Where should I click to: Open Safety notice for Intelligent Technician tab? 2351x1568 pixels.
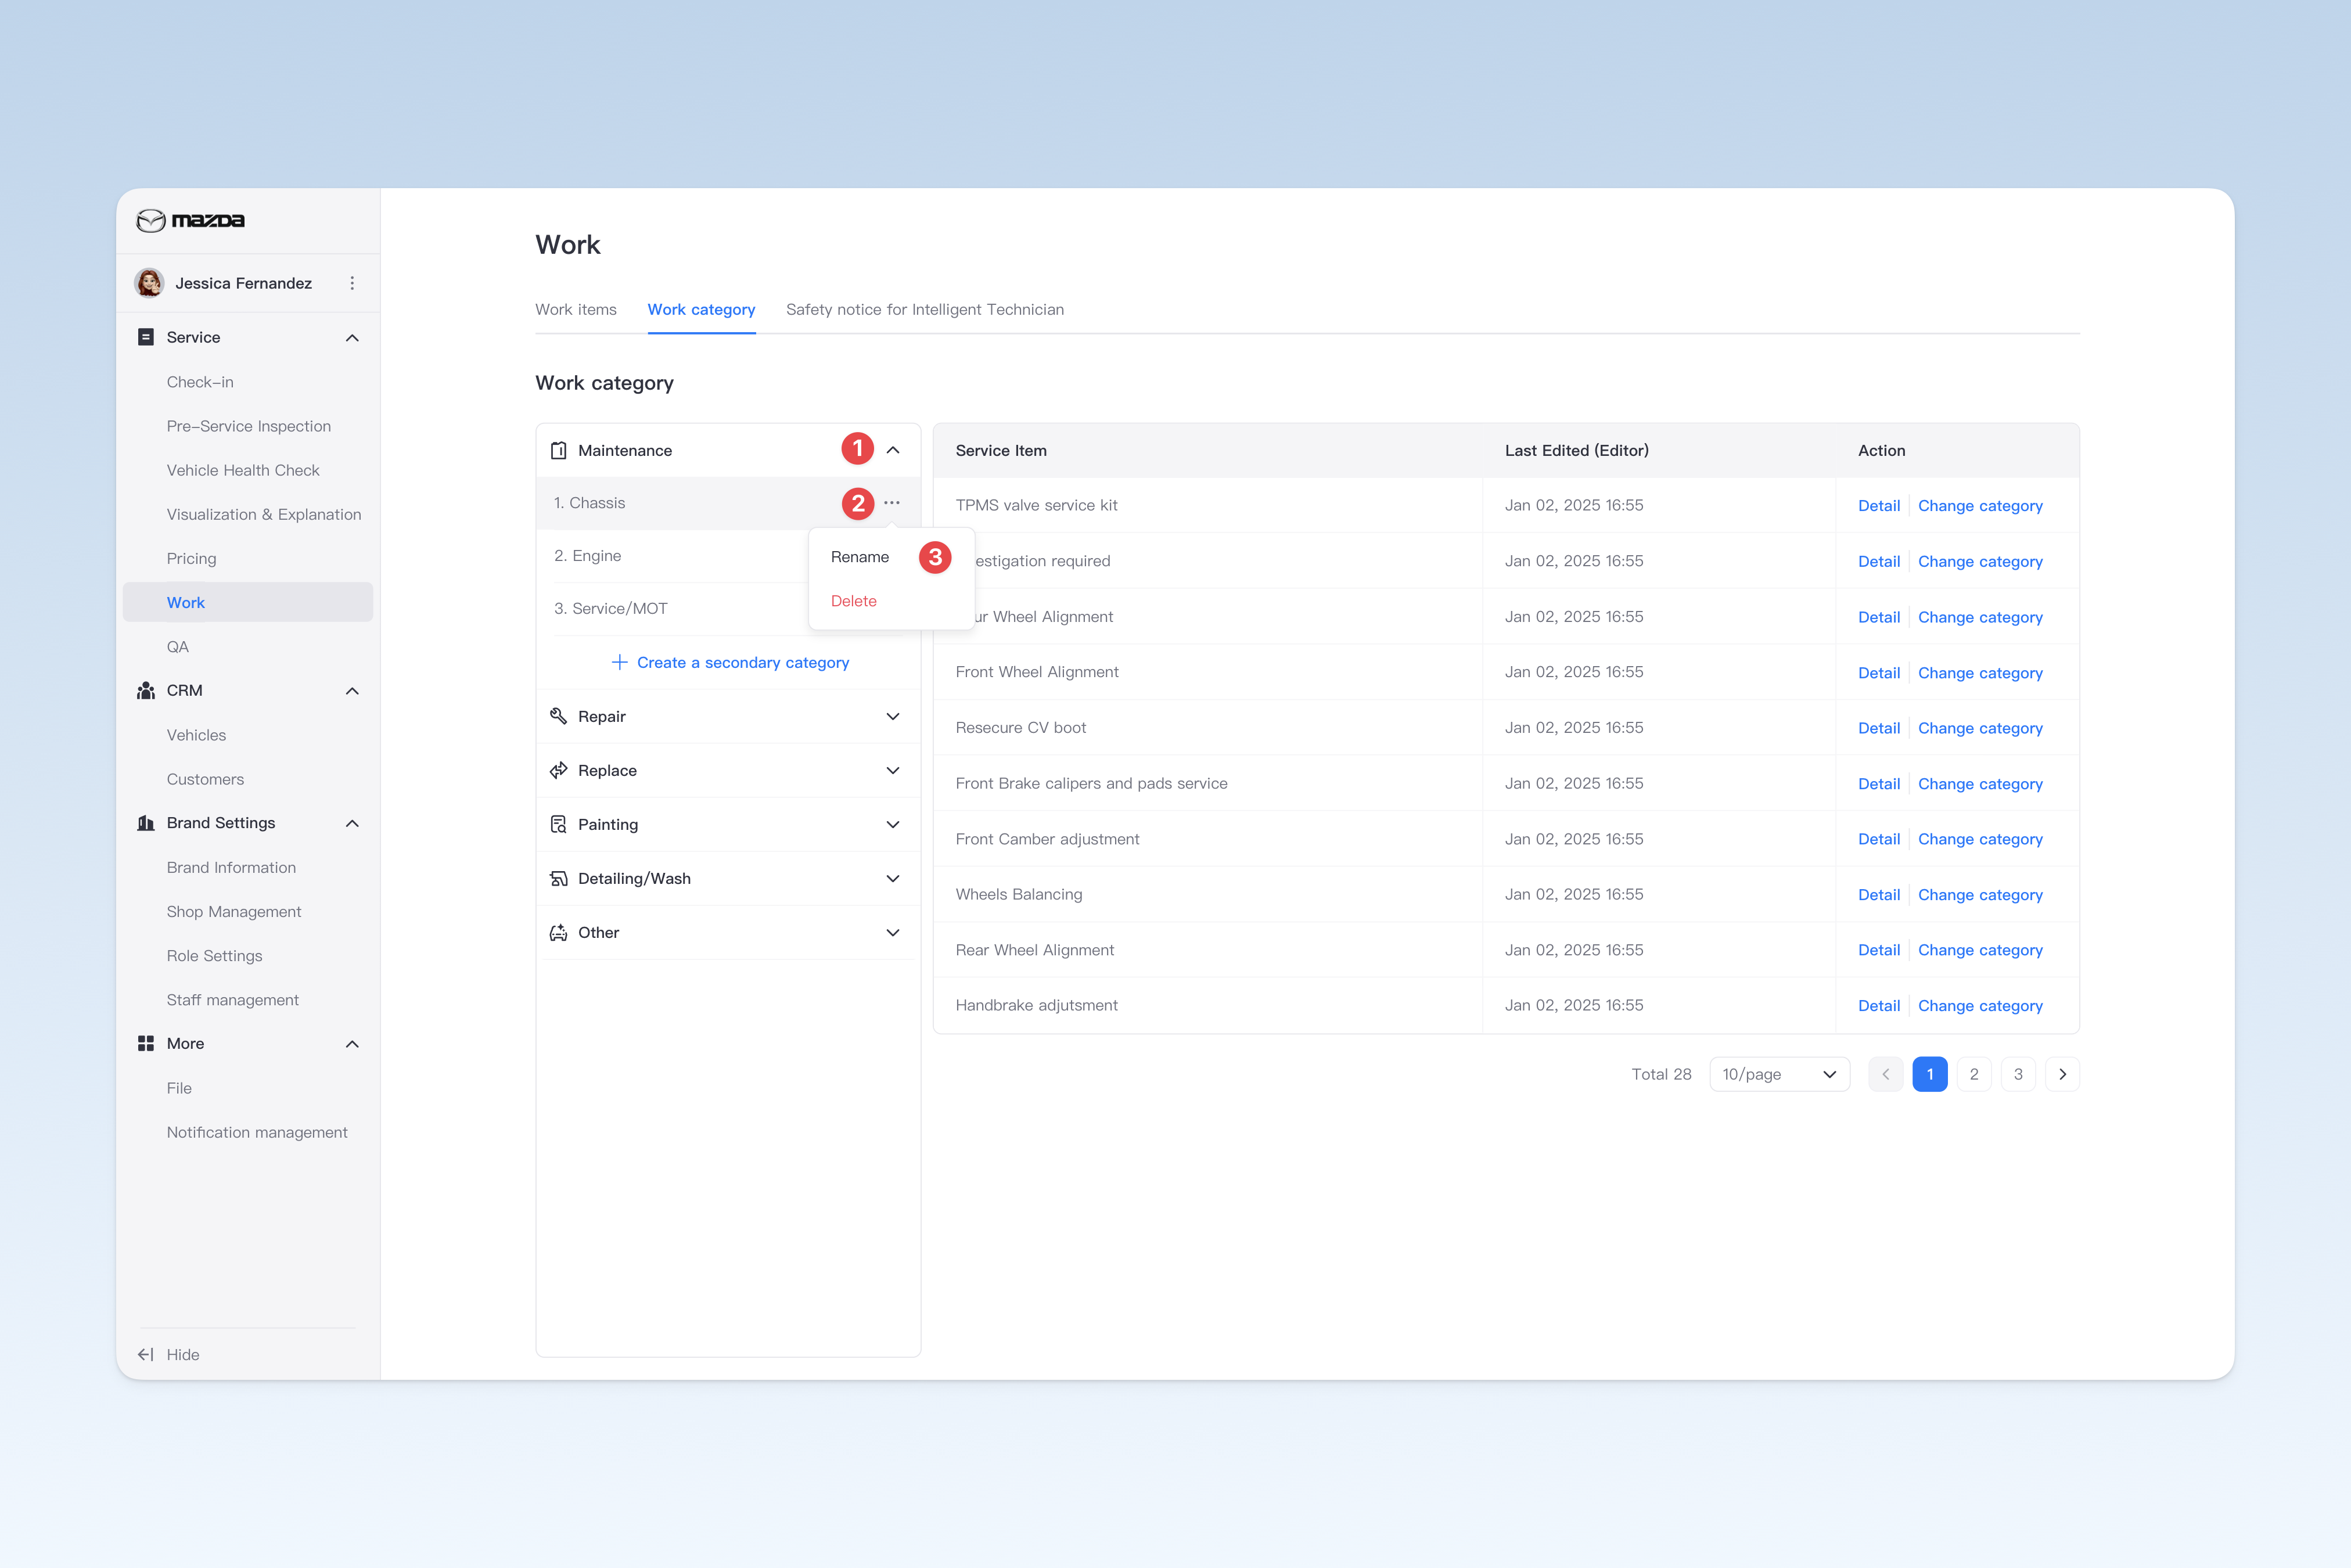(x=925, y=309)
